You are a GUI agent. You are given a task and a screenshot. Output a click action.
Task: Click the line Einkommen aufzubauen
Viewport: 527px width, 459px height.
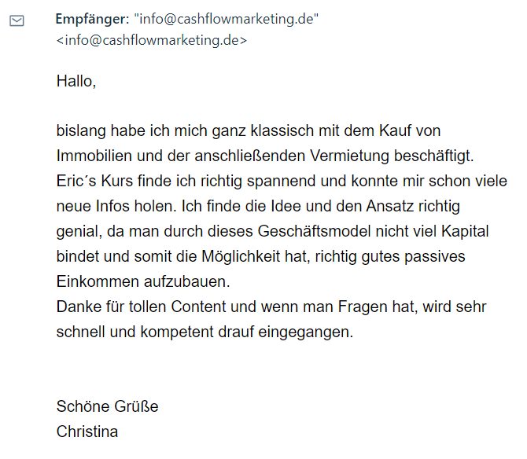coord(143,281)
